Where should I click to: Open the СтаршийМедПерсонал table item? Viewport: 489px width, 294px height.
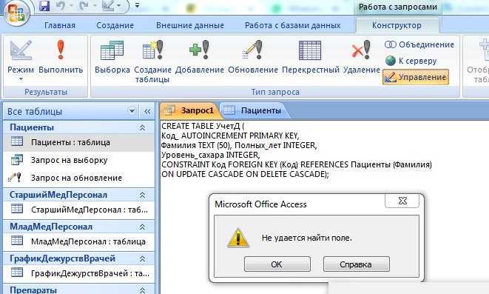coord(79,210)
